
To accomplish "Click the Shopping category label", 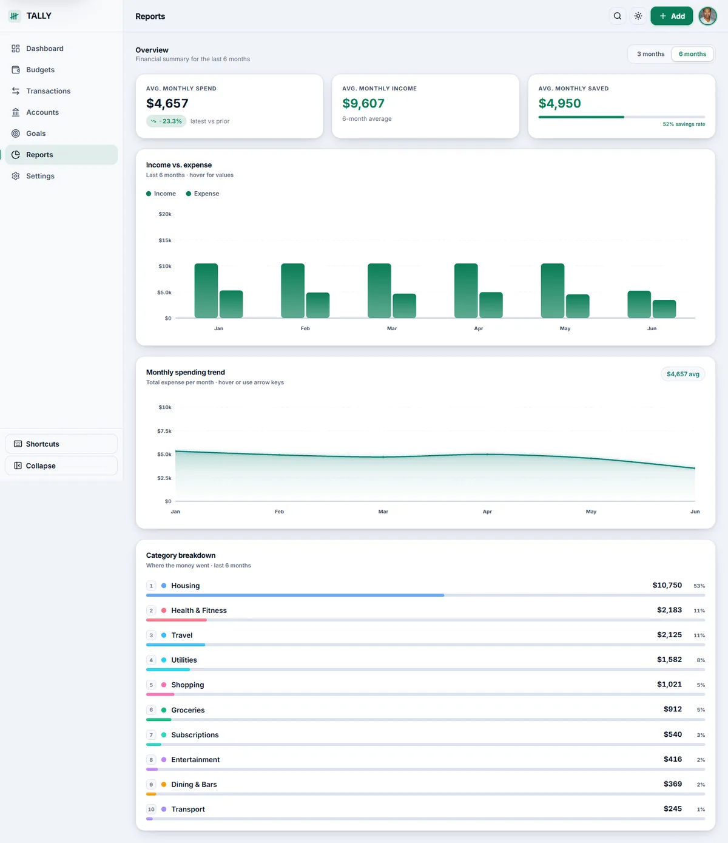I will click(x=187, y=685).
